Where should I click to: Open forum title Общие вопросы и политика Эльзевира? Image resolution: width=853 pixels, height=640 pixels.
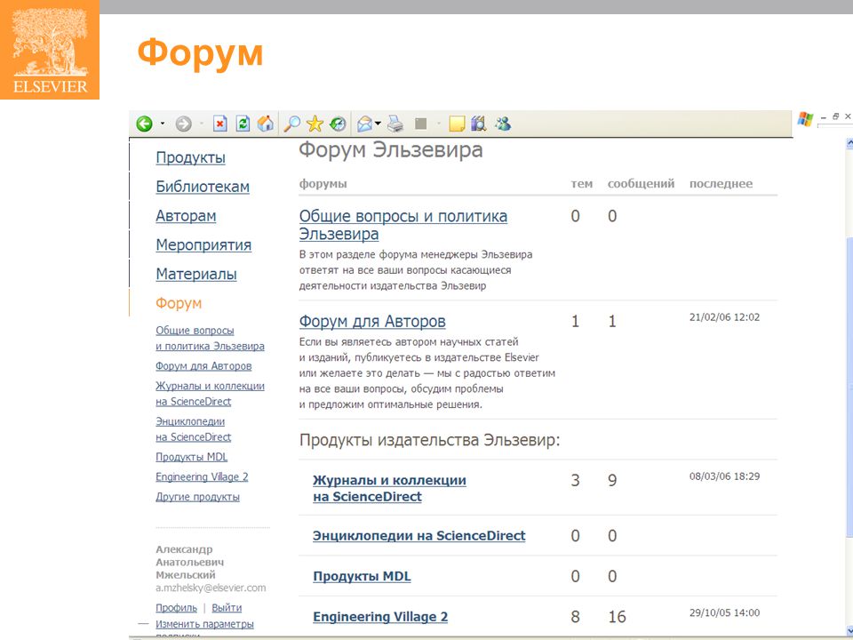(x=403, y=225)
